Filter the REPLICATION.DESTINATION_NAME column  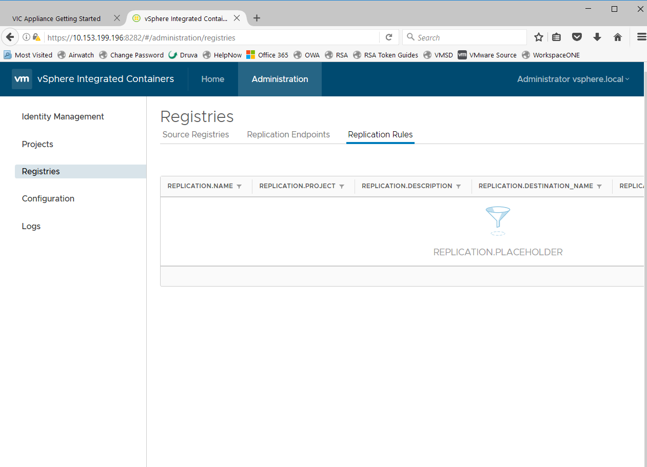point(599,187)
